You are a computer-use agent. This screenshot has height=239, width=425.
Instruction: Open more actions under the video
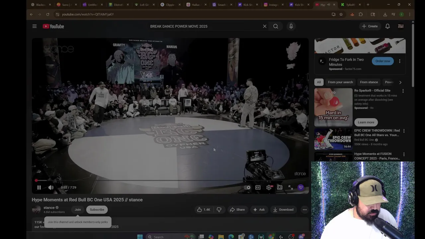[304, 209]
